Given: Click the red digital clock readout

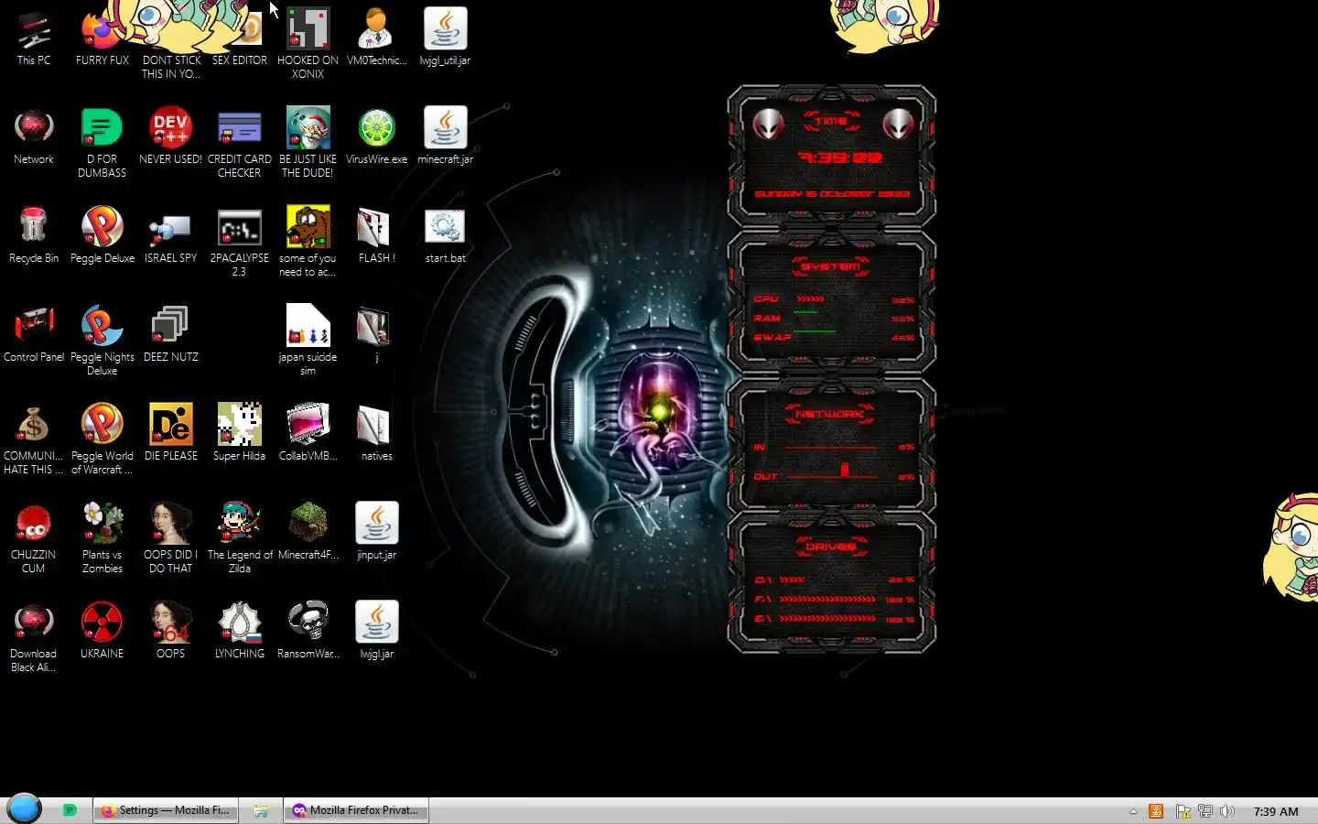Looking at the screenshot, I should tap(839, 157).
